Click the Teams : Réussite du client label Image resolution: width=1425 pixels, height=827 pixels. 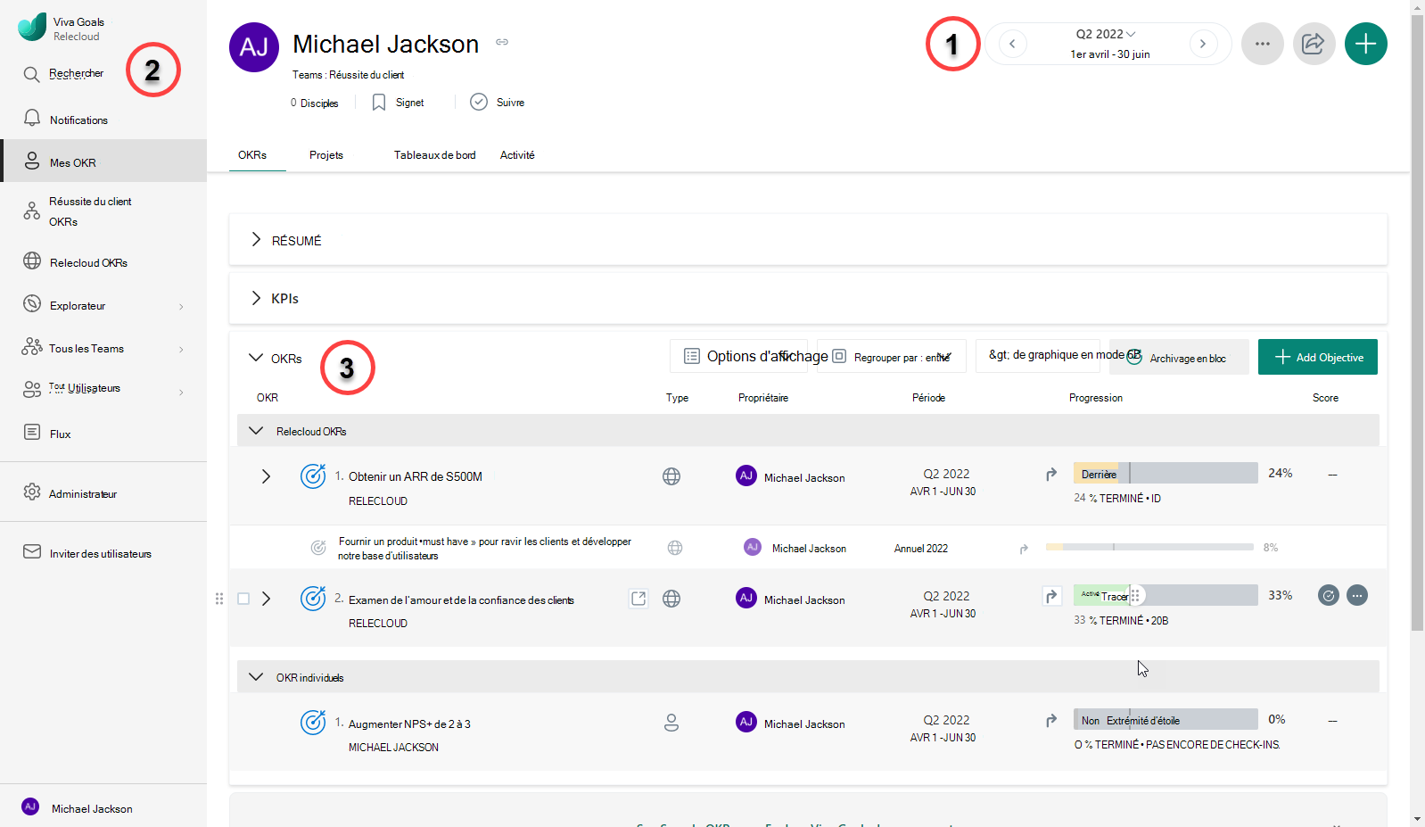tap(348, 75)
